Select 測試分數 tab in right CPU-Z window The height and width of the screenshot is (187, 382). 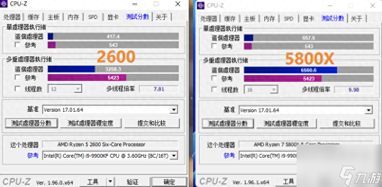333,18
